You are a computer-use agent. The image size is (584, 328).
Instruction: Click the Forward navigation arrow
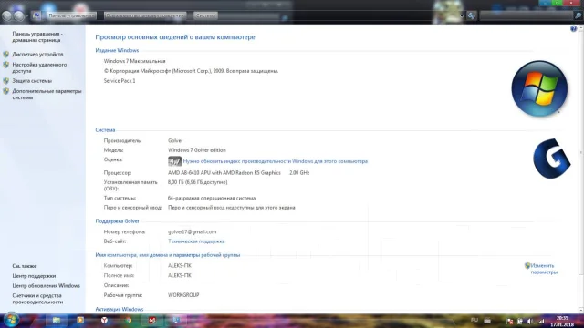19,15
